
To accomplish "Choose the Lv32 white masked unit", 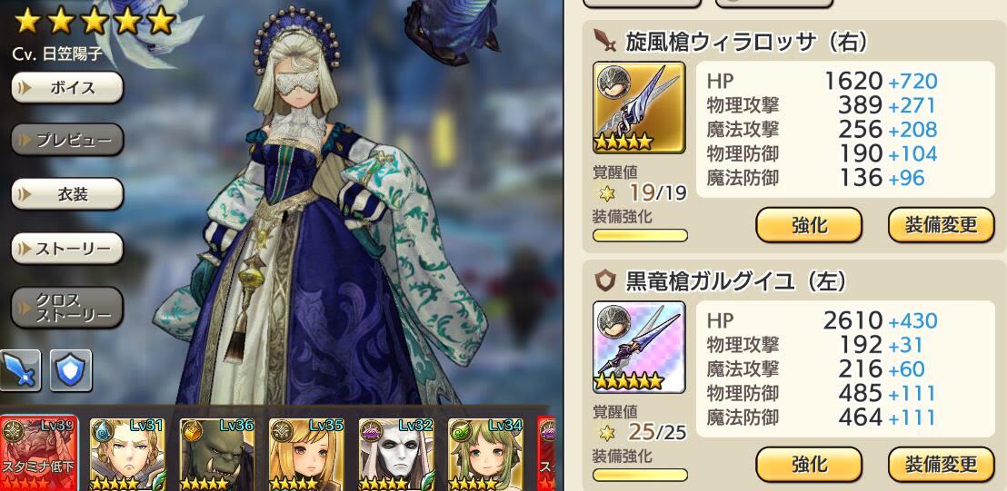I will (395, 454).
